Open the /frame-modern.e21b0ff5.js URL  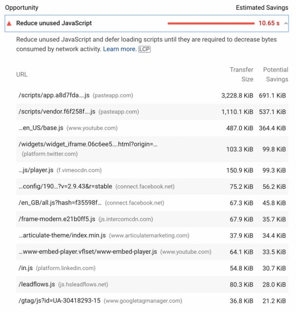click(57, 219)
